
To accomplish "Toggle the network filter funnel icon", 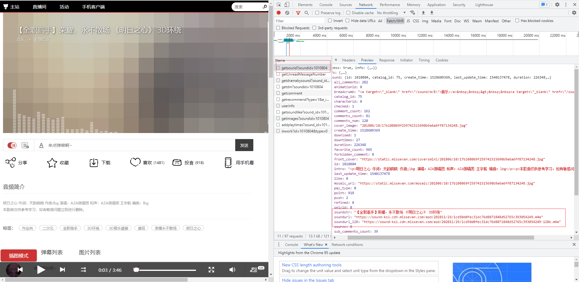I will click(298, 13).
